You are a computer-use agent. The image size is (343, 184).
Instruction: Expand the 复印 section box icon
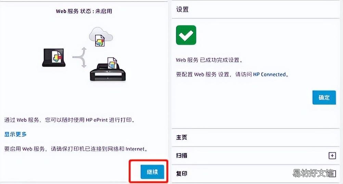point(332,173)
